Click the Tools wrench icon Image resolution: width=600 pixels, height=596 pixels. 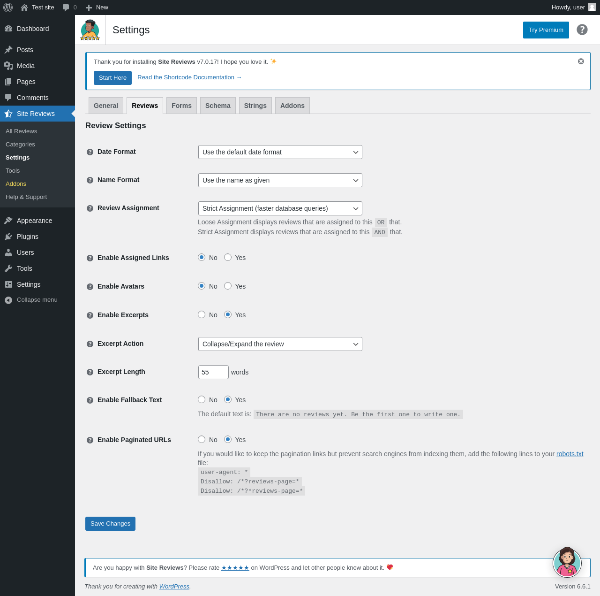[8, 268]
